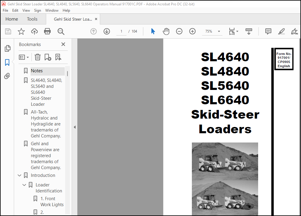Show Page Thumbnails panel

tap(7, 48)
